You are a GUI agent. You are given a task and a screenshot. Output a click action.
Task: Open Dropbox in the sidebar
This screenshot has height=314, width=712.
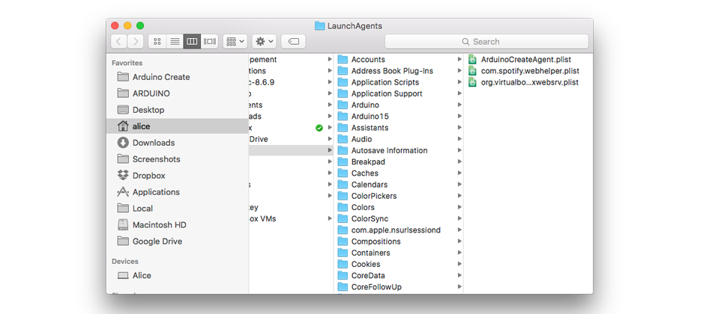[x=177, y=176]
